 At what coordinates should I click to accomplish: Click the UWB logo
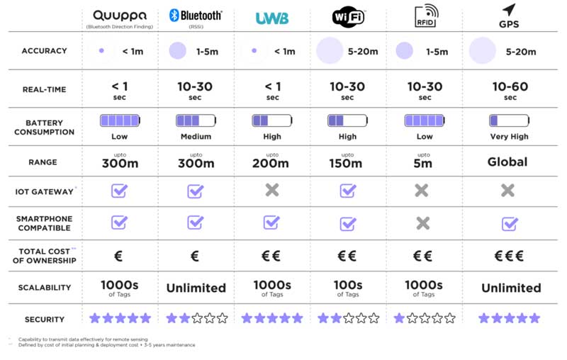coord(271,18)
